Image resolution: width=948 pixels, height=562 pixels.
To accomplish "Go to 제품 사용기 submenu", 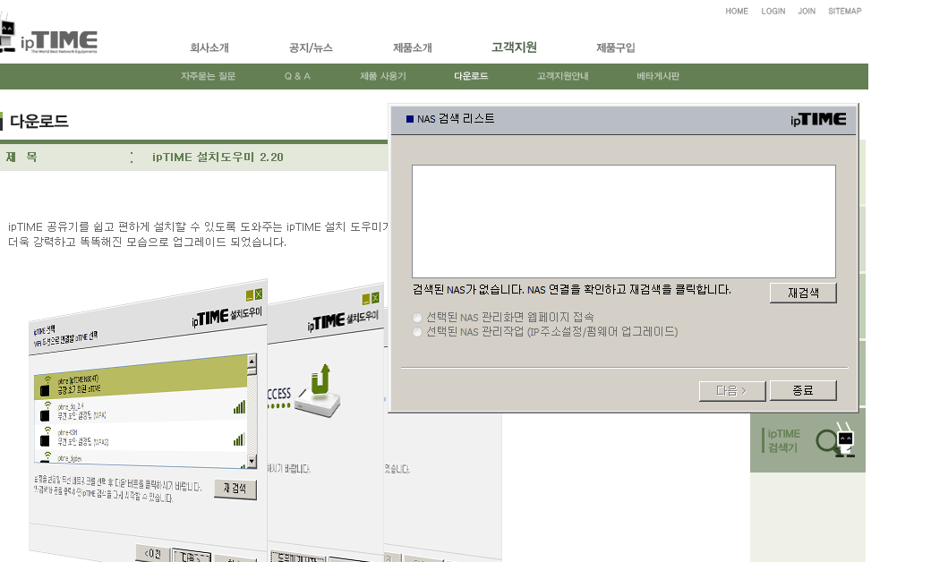I will tap(383, 76).
